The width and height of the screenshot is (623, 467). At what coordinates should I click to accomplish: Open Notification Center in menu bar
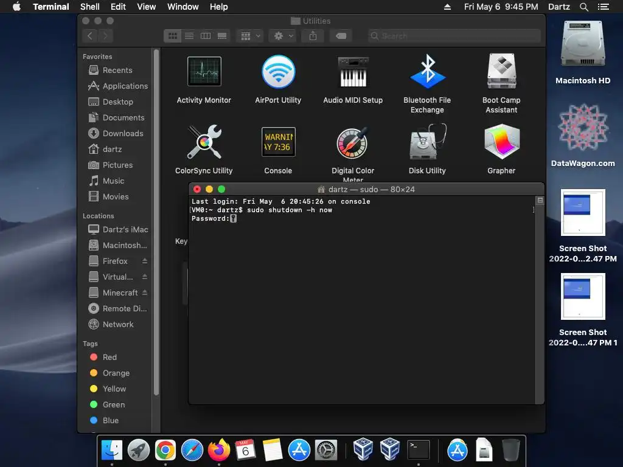click(603, 7)
